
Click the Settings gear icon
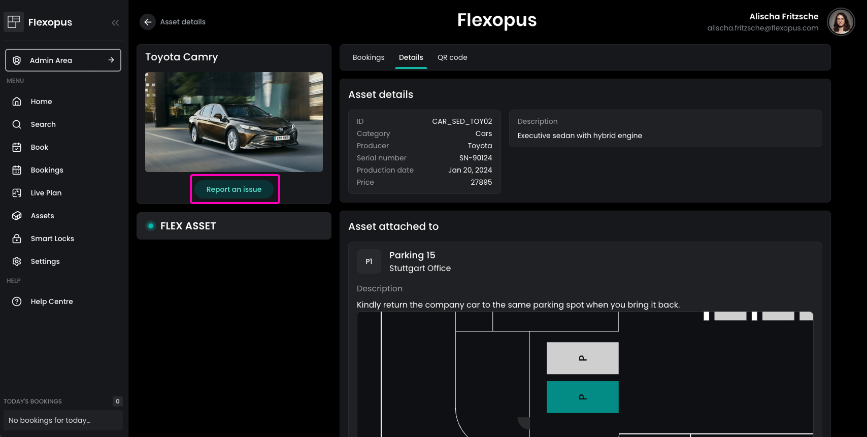(17, 261)
